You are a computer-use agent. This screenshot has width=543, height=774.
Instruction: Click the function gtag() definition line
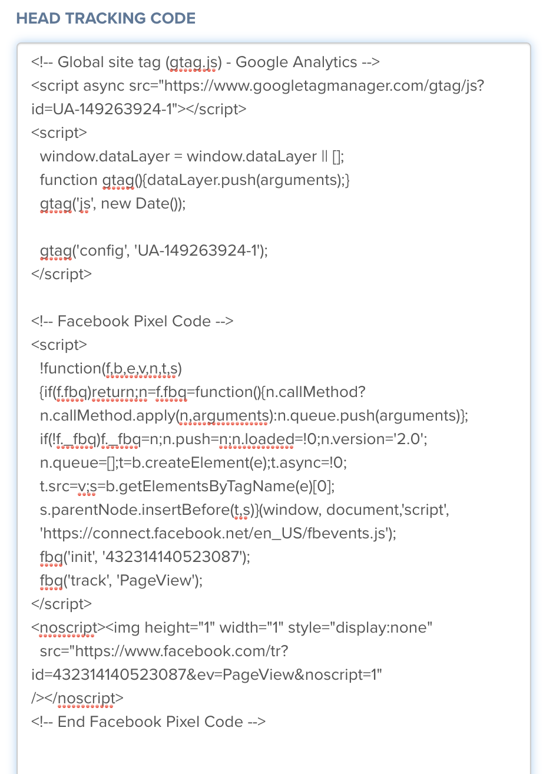pos(195,180)
